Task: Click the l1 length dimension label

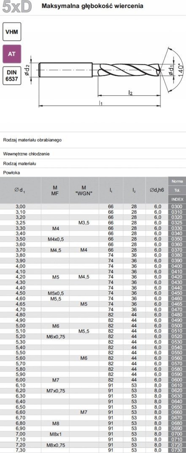Action: coord(100,102)
